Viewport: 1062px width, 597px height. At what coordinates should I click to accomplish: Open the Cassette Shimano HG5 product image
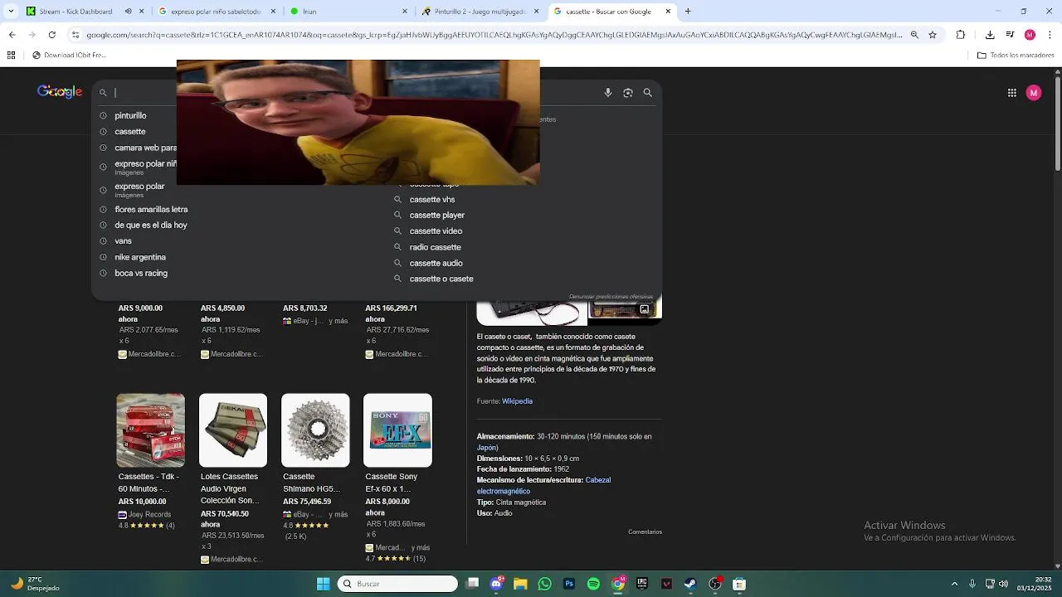pyautogui.click(x=315, y=430)
